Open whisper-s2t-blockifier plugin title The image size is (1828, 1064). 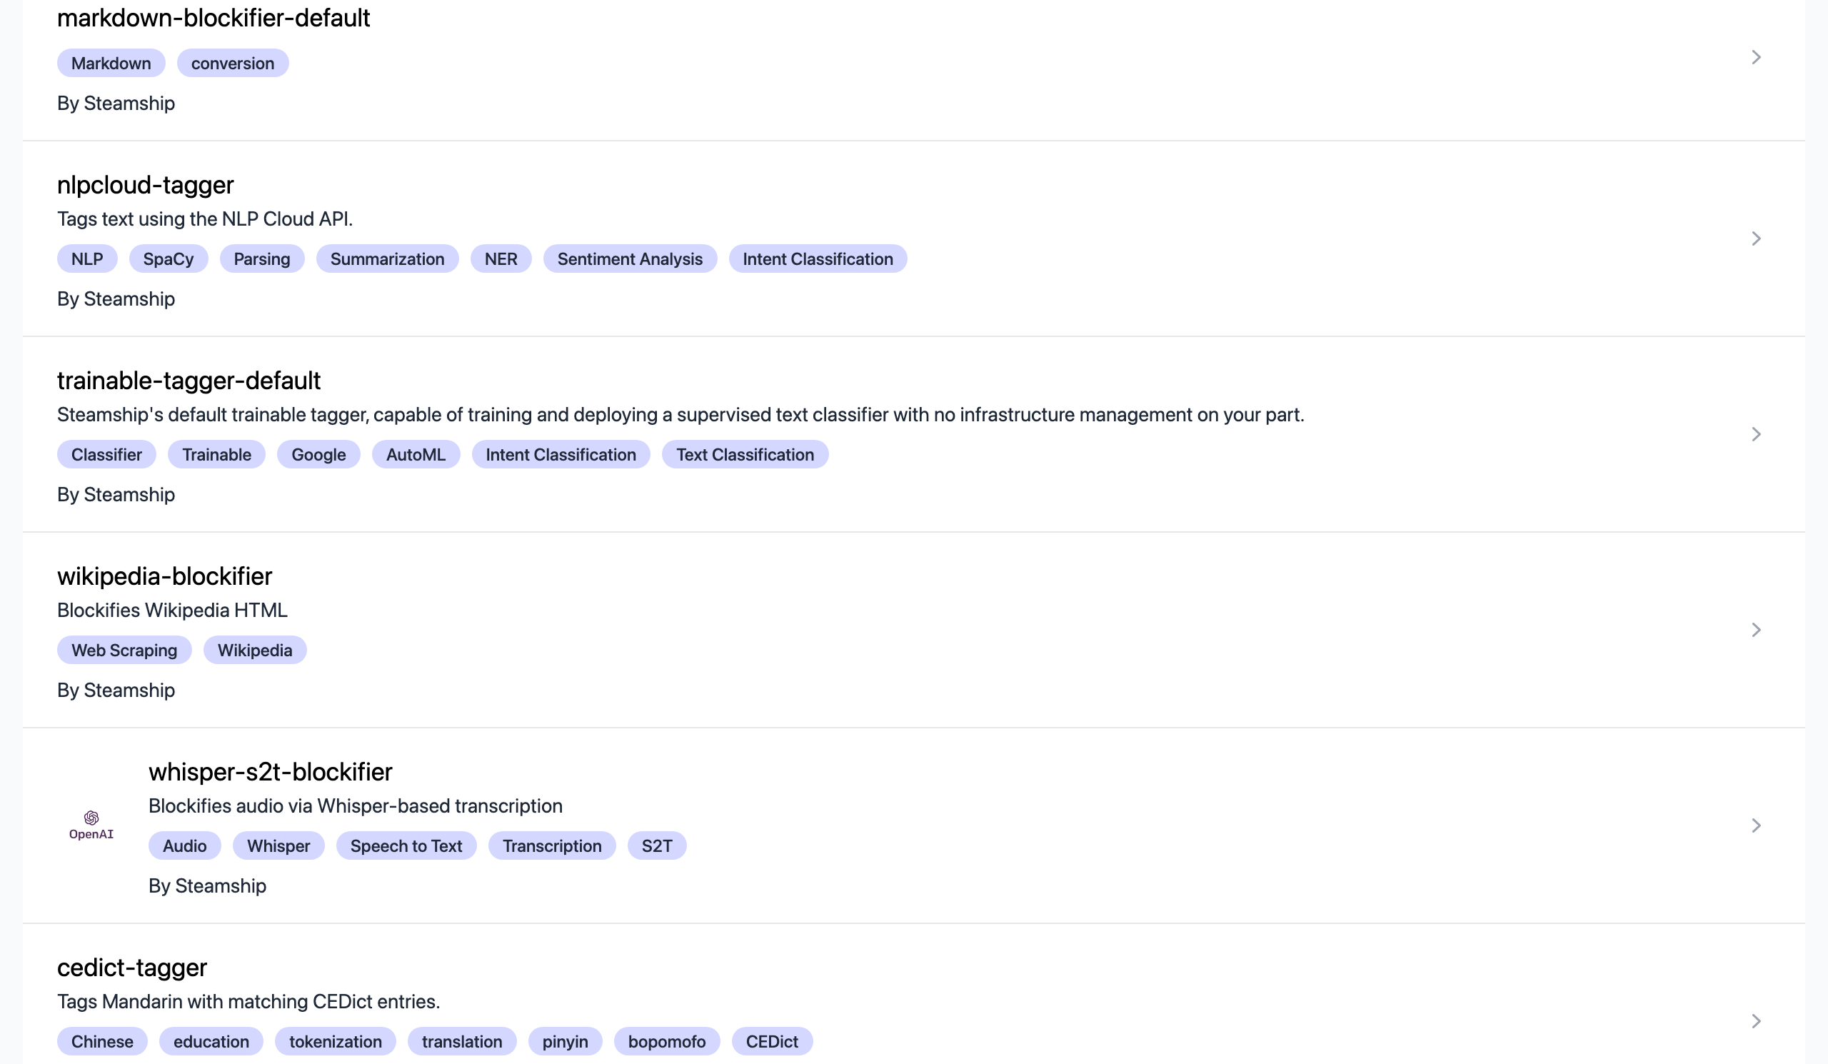[x=270, y=772]
